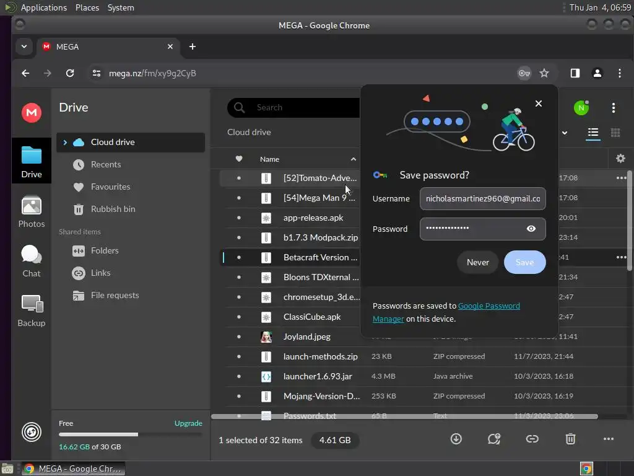This screenshot has width=634, height=476.
Task: Open the tab search dropdown arrow
Action: [x=24, y=46]
